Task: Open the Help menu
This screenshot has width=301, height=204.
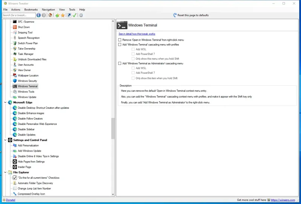Action: click(82, 9)
